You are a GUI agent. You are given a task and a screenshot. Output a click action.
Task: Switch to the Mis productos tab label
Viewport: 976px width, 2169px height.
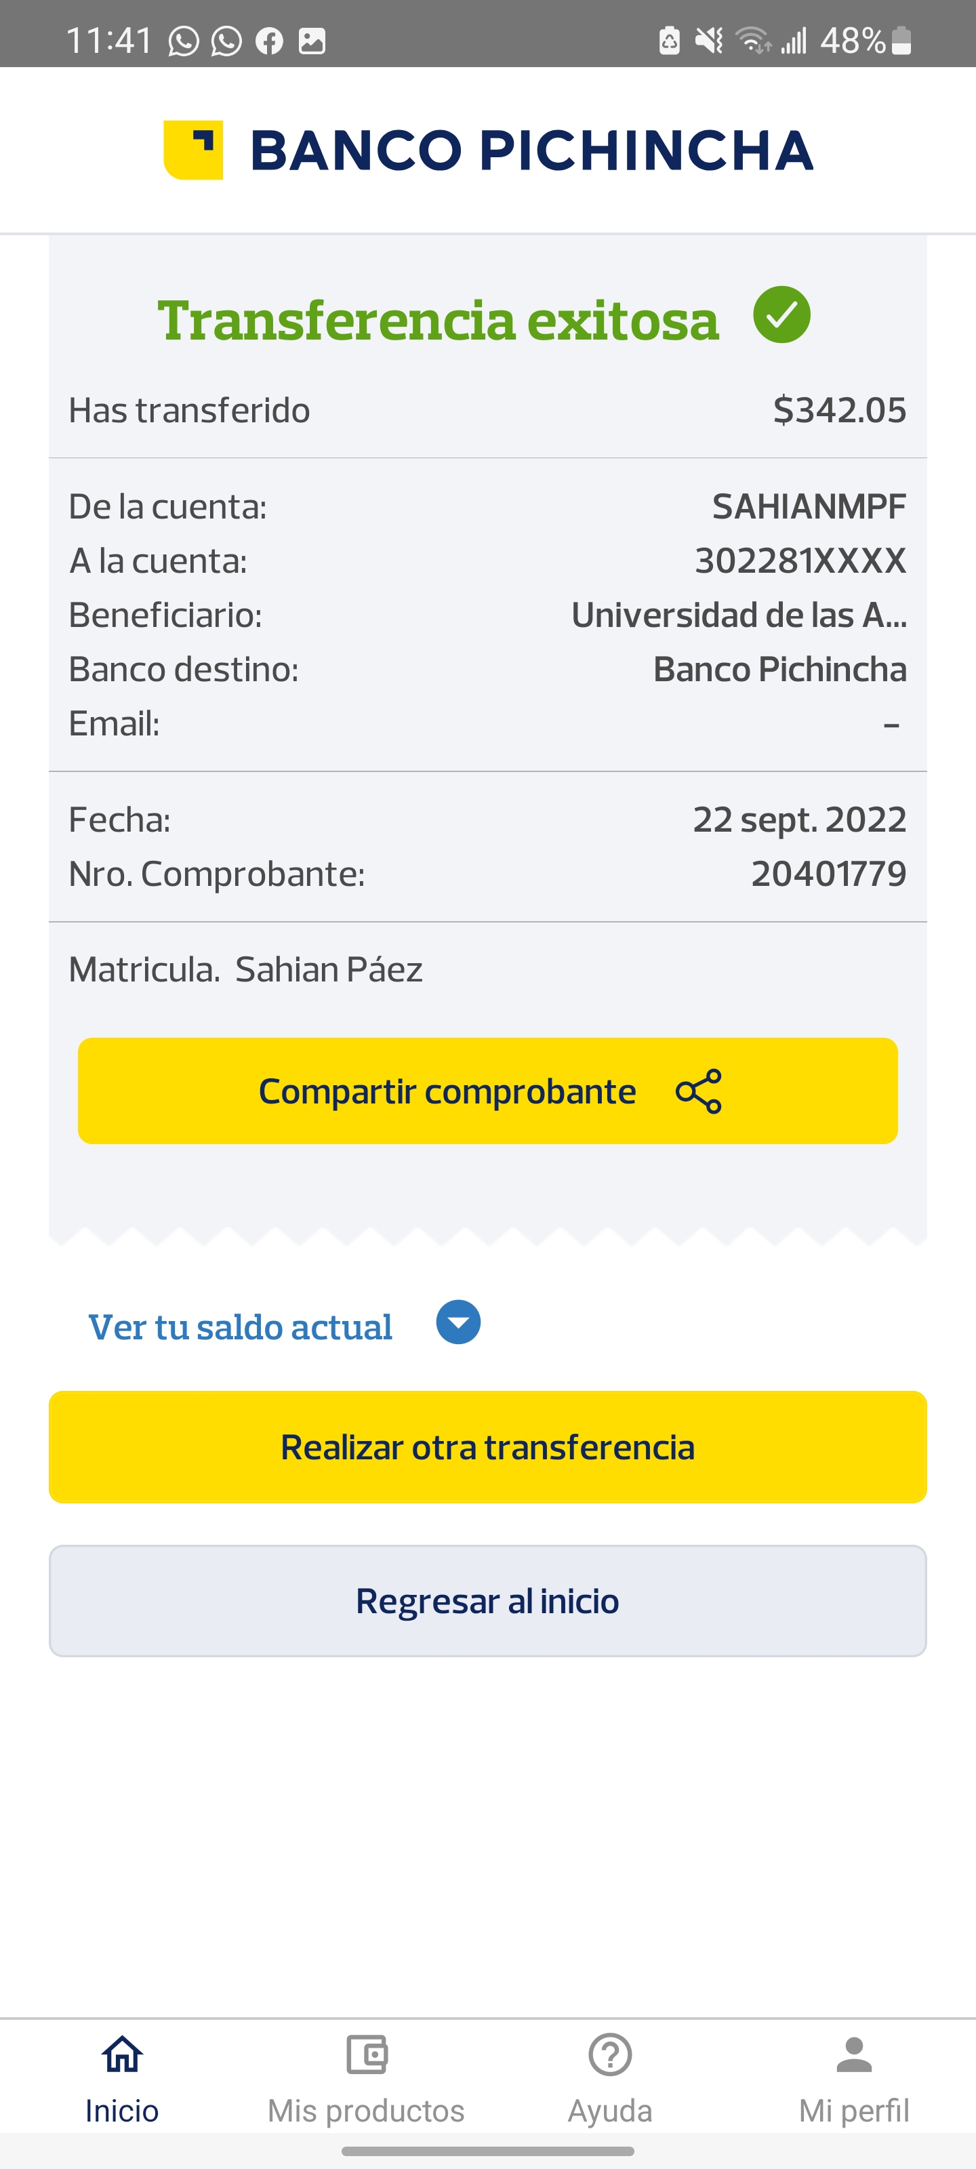coord(366,2111)
